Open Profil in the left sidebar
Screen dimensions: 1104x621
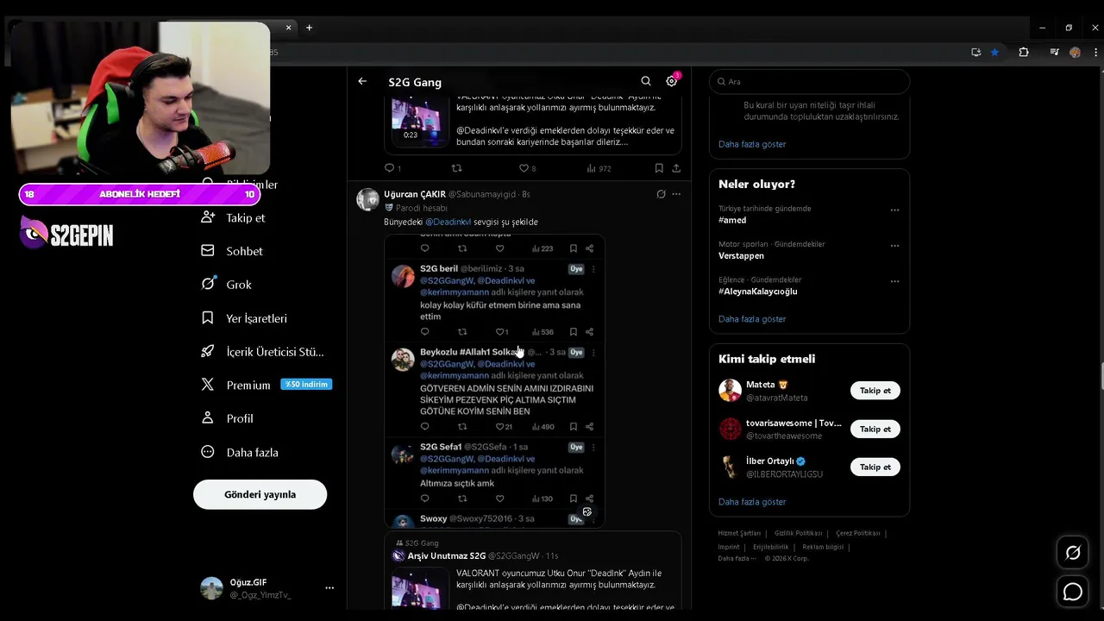(228, 418)
